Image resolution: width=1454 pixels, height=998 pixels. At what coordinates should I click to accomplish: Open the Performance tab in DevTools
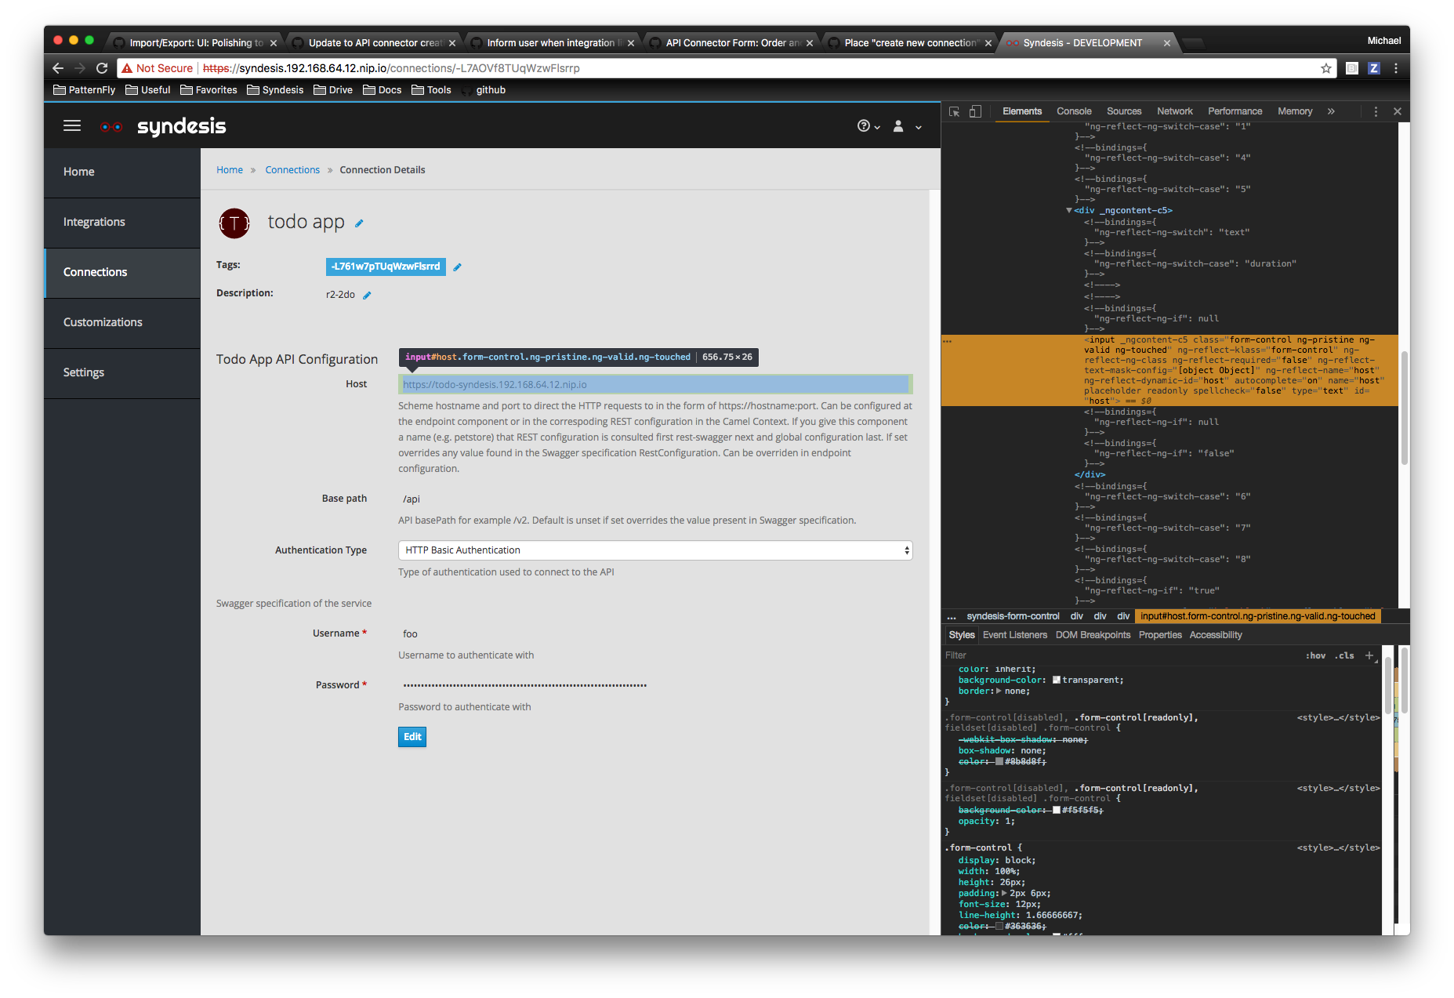(x=1235, y=111)
